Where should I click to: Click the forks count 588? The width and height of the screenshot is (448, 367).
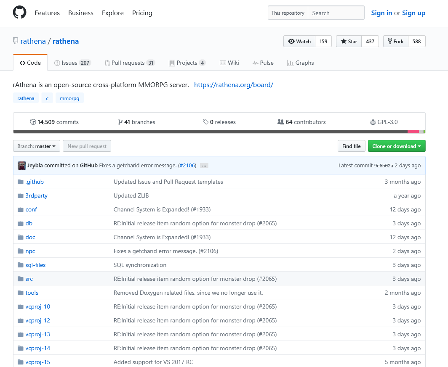[416, 41]
